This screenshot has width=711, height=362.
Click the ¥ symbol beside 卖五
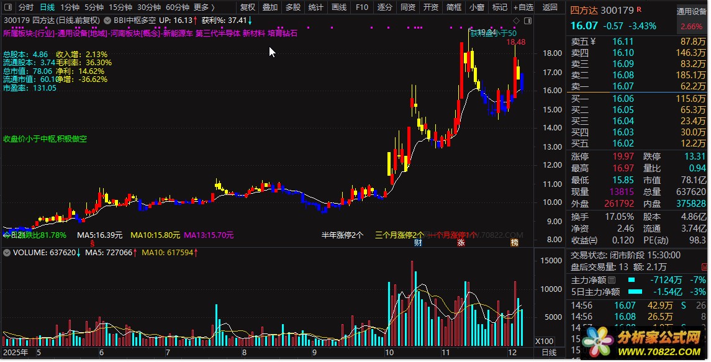pyautogui.click(x=592, y=42)
